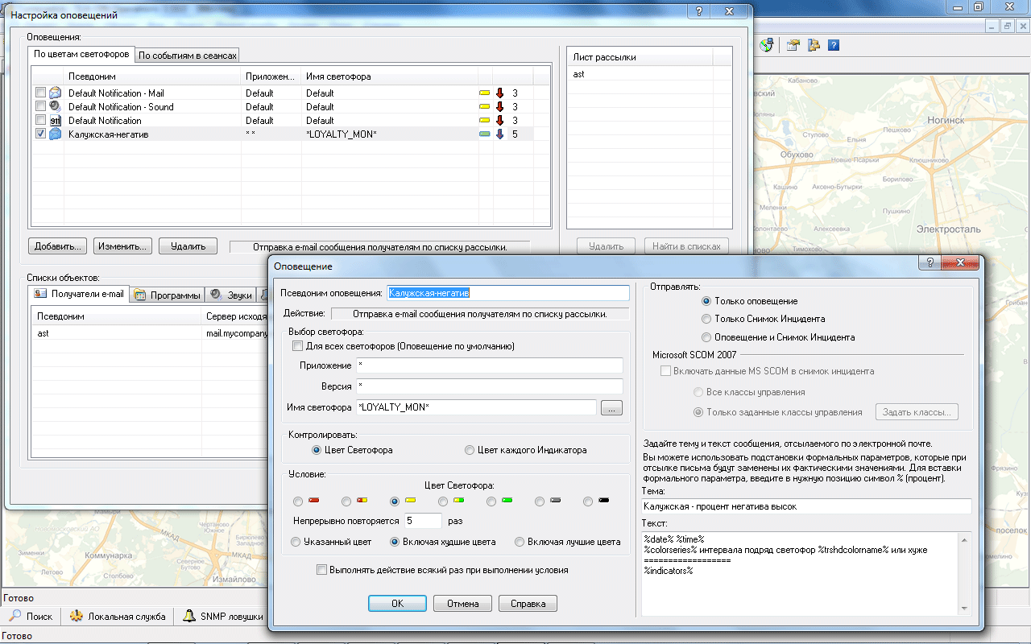The image size is (1031, 644).
Task: Click the Отмена button
Action: [x=462, y=604]
